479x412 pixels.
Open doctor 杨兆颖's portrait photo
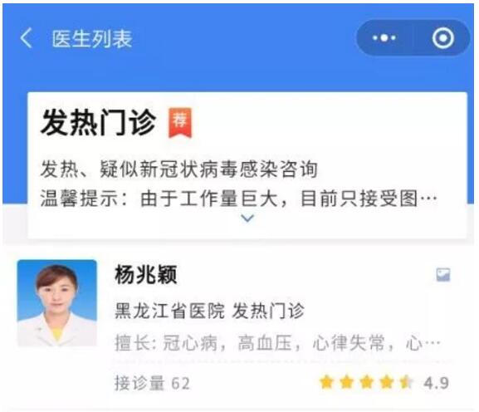pos(57,303)
